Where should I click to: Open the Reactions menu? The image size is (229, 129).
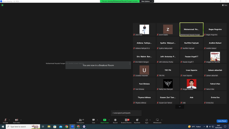point(137,121)
